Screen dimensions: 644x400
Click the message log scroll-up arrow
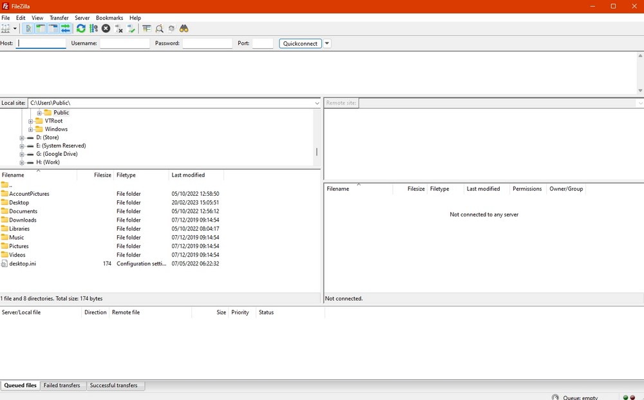click(640, 55)
